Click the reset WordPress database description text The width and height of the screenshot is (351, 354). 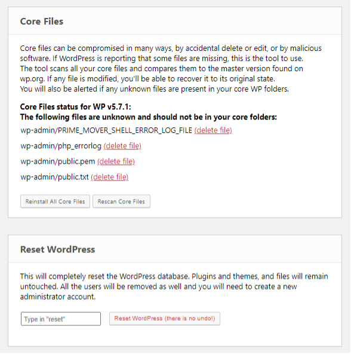tap(174, 286)
